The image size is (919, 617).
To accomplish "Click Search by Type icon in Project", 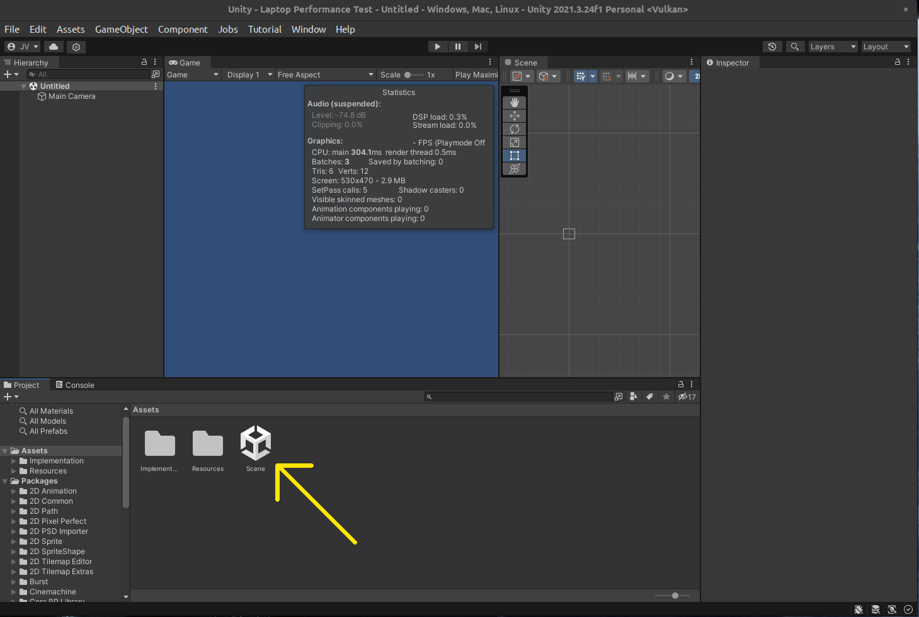I will 634,397.
